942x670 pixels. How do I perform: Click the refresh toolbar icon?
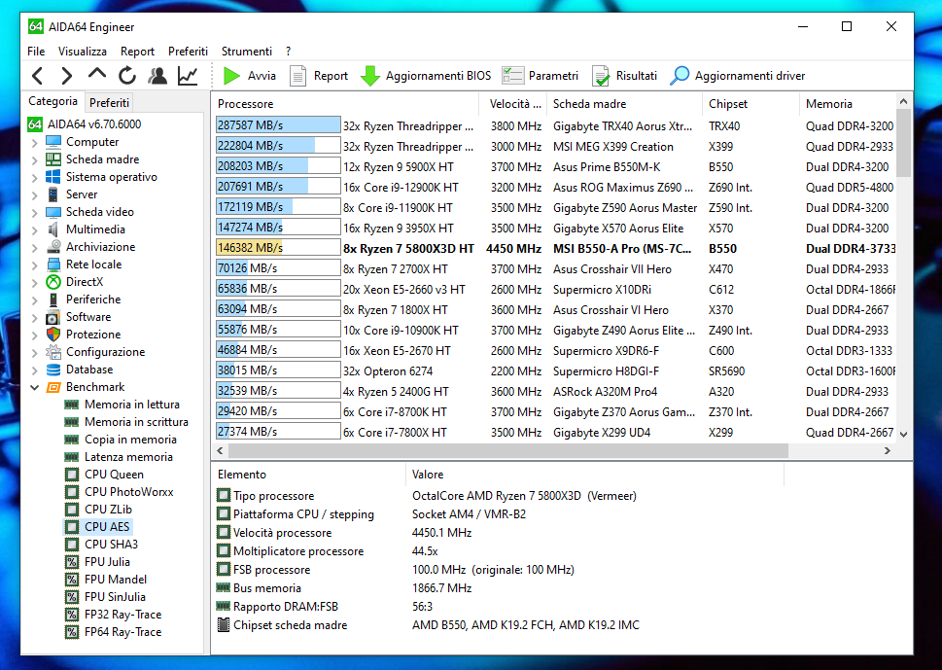pos(126,76)
